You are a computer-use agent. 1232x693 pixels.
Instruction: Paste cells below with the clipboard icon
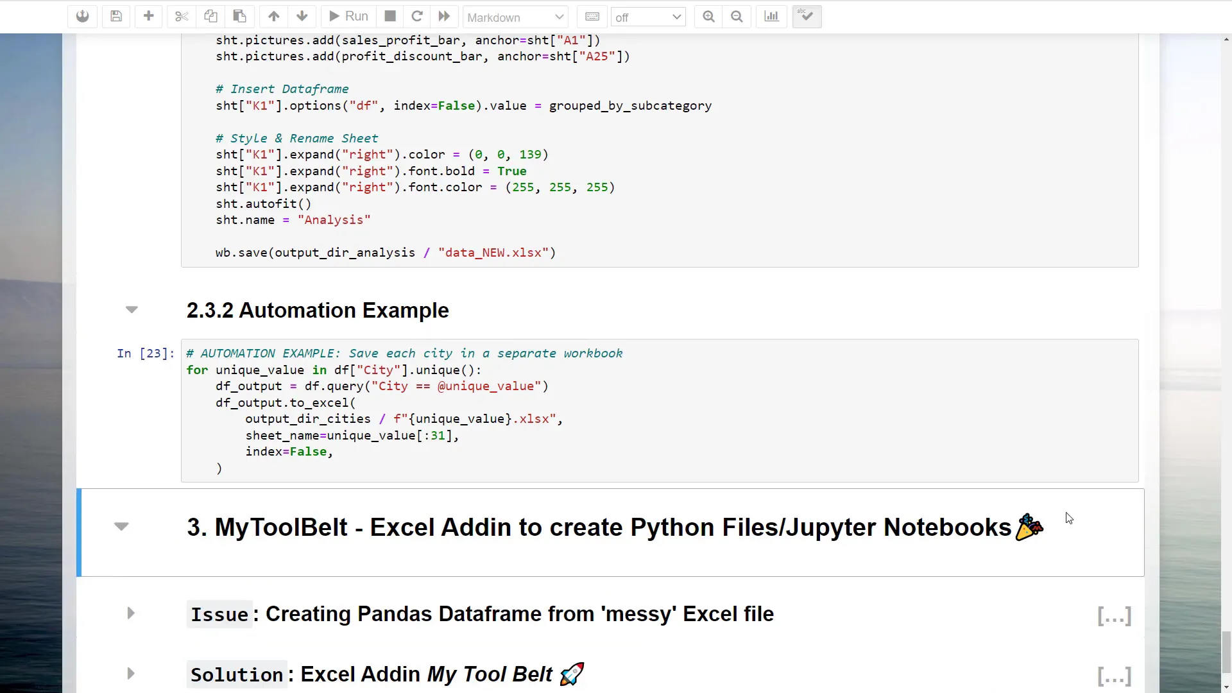239,17
